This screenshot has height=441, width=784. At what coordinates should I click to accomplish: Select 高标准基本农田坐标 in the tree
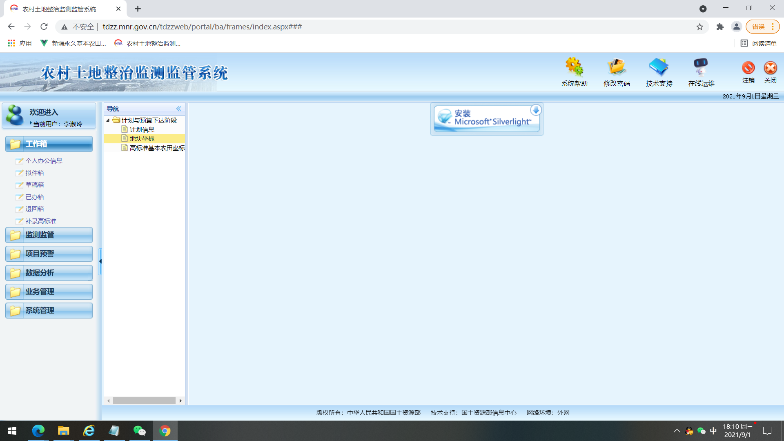tap(157, 148)
